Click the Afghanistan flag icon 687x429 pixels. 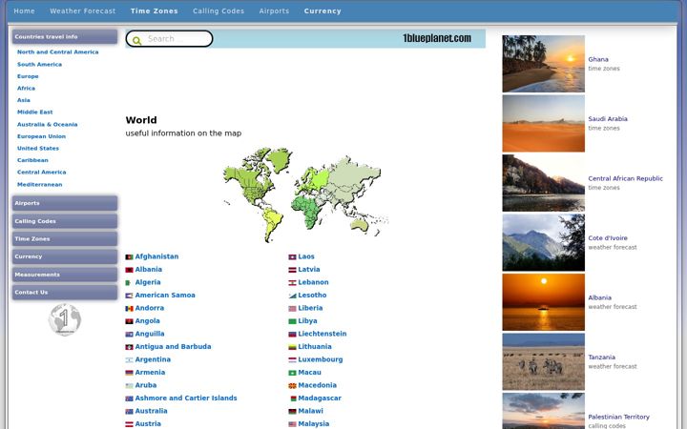click(x=129, y=257)
